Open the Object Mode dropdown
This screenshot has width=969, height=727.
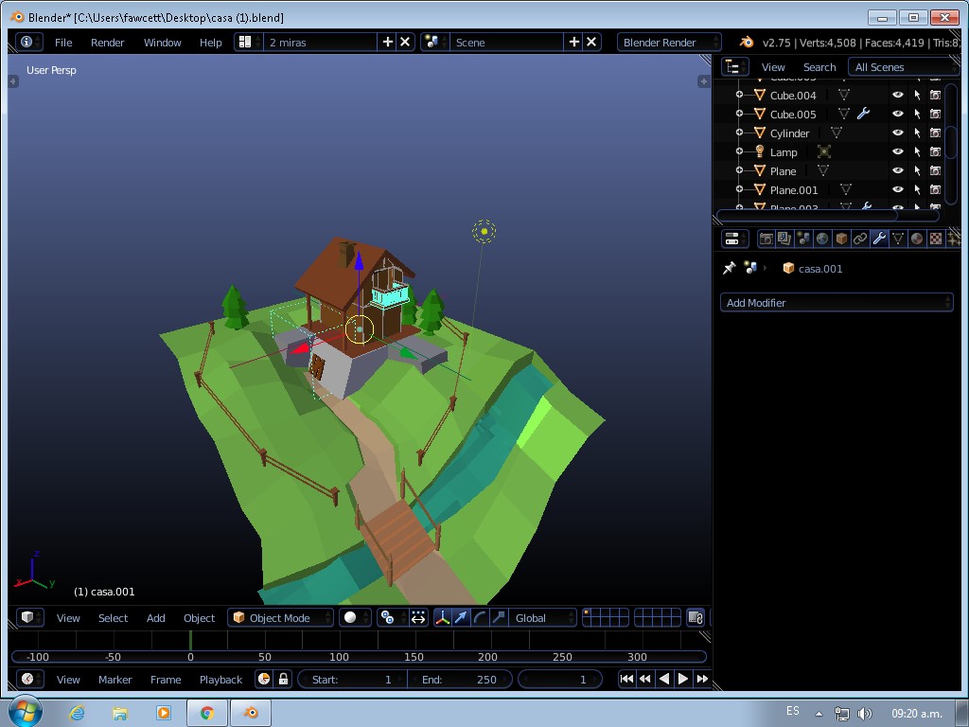point(280,616)
